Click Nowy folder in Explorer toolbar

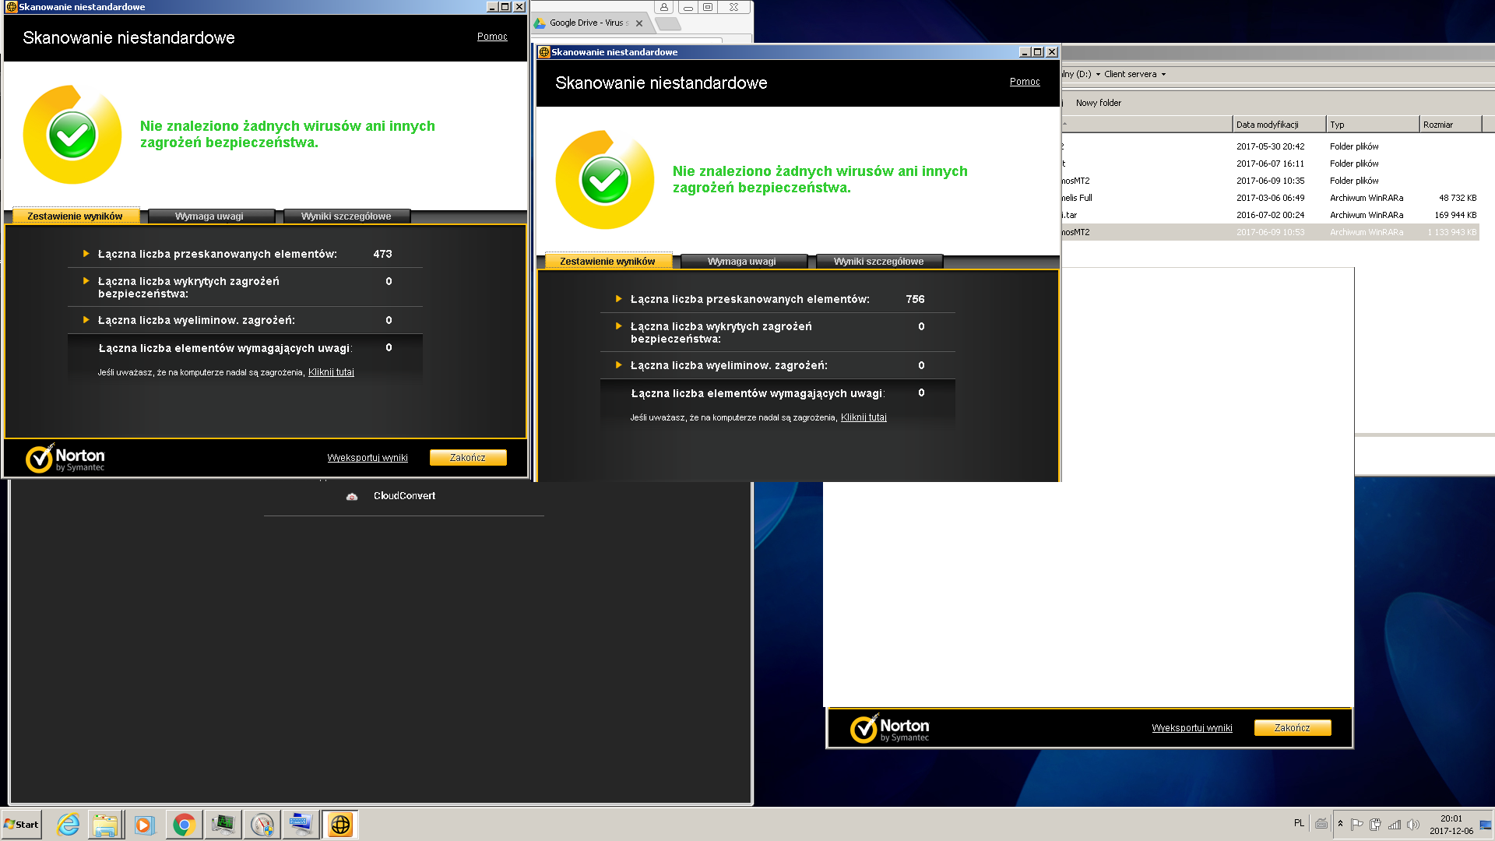tap(1099, 103)
